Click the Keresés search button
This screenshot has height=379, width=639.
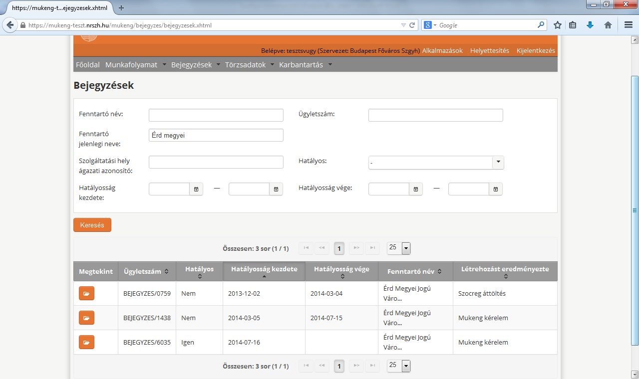92,225
